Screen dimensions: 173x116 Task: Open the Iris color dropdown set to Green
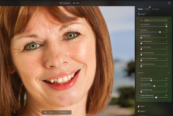tap(155, 20)
